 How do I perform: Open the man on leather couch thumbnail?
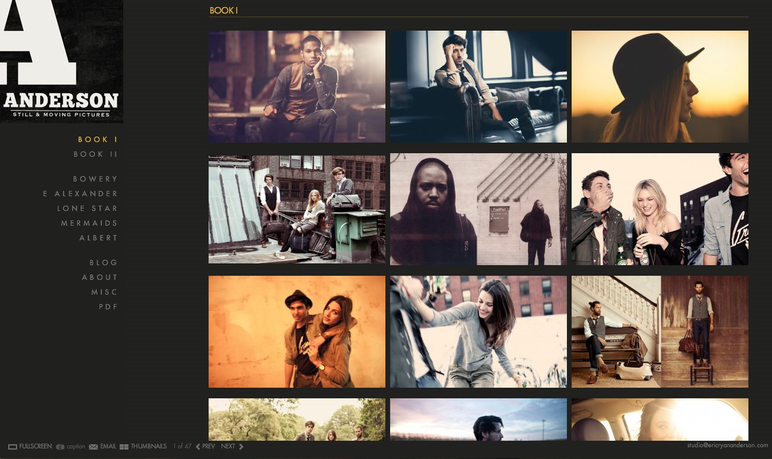click(x=478, y=87)
